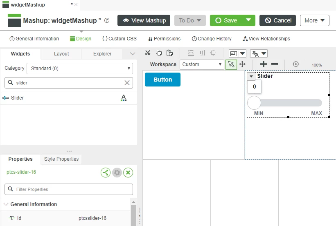Click the distribute horizontally alignment icon
This screenshot has height=226, width=336.
pos(202,53)
